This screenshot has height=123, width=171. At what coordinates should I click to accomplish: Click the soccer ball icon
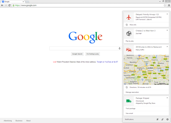click(129, 34)
